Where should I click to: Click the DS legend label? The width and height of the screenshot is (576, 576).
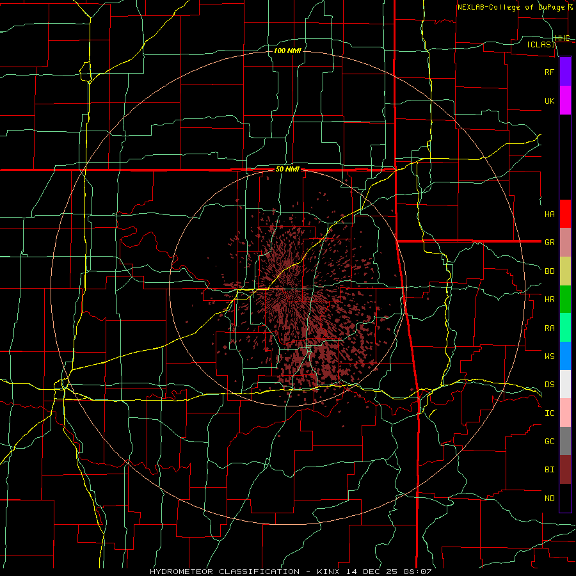coord(549,384)
